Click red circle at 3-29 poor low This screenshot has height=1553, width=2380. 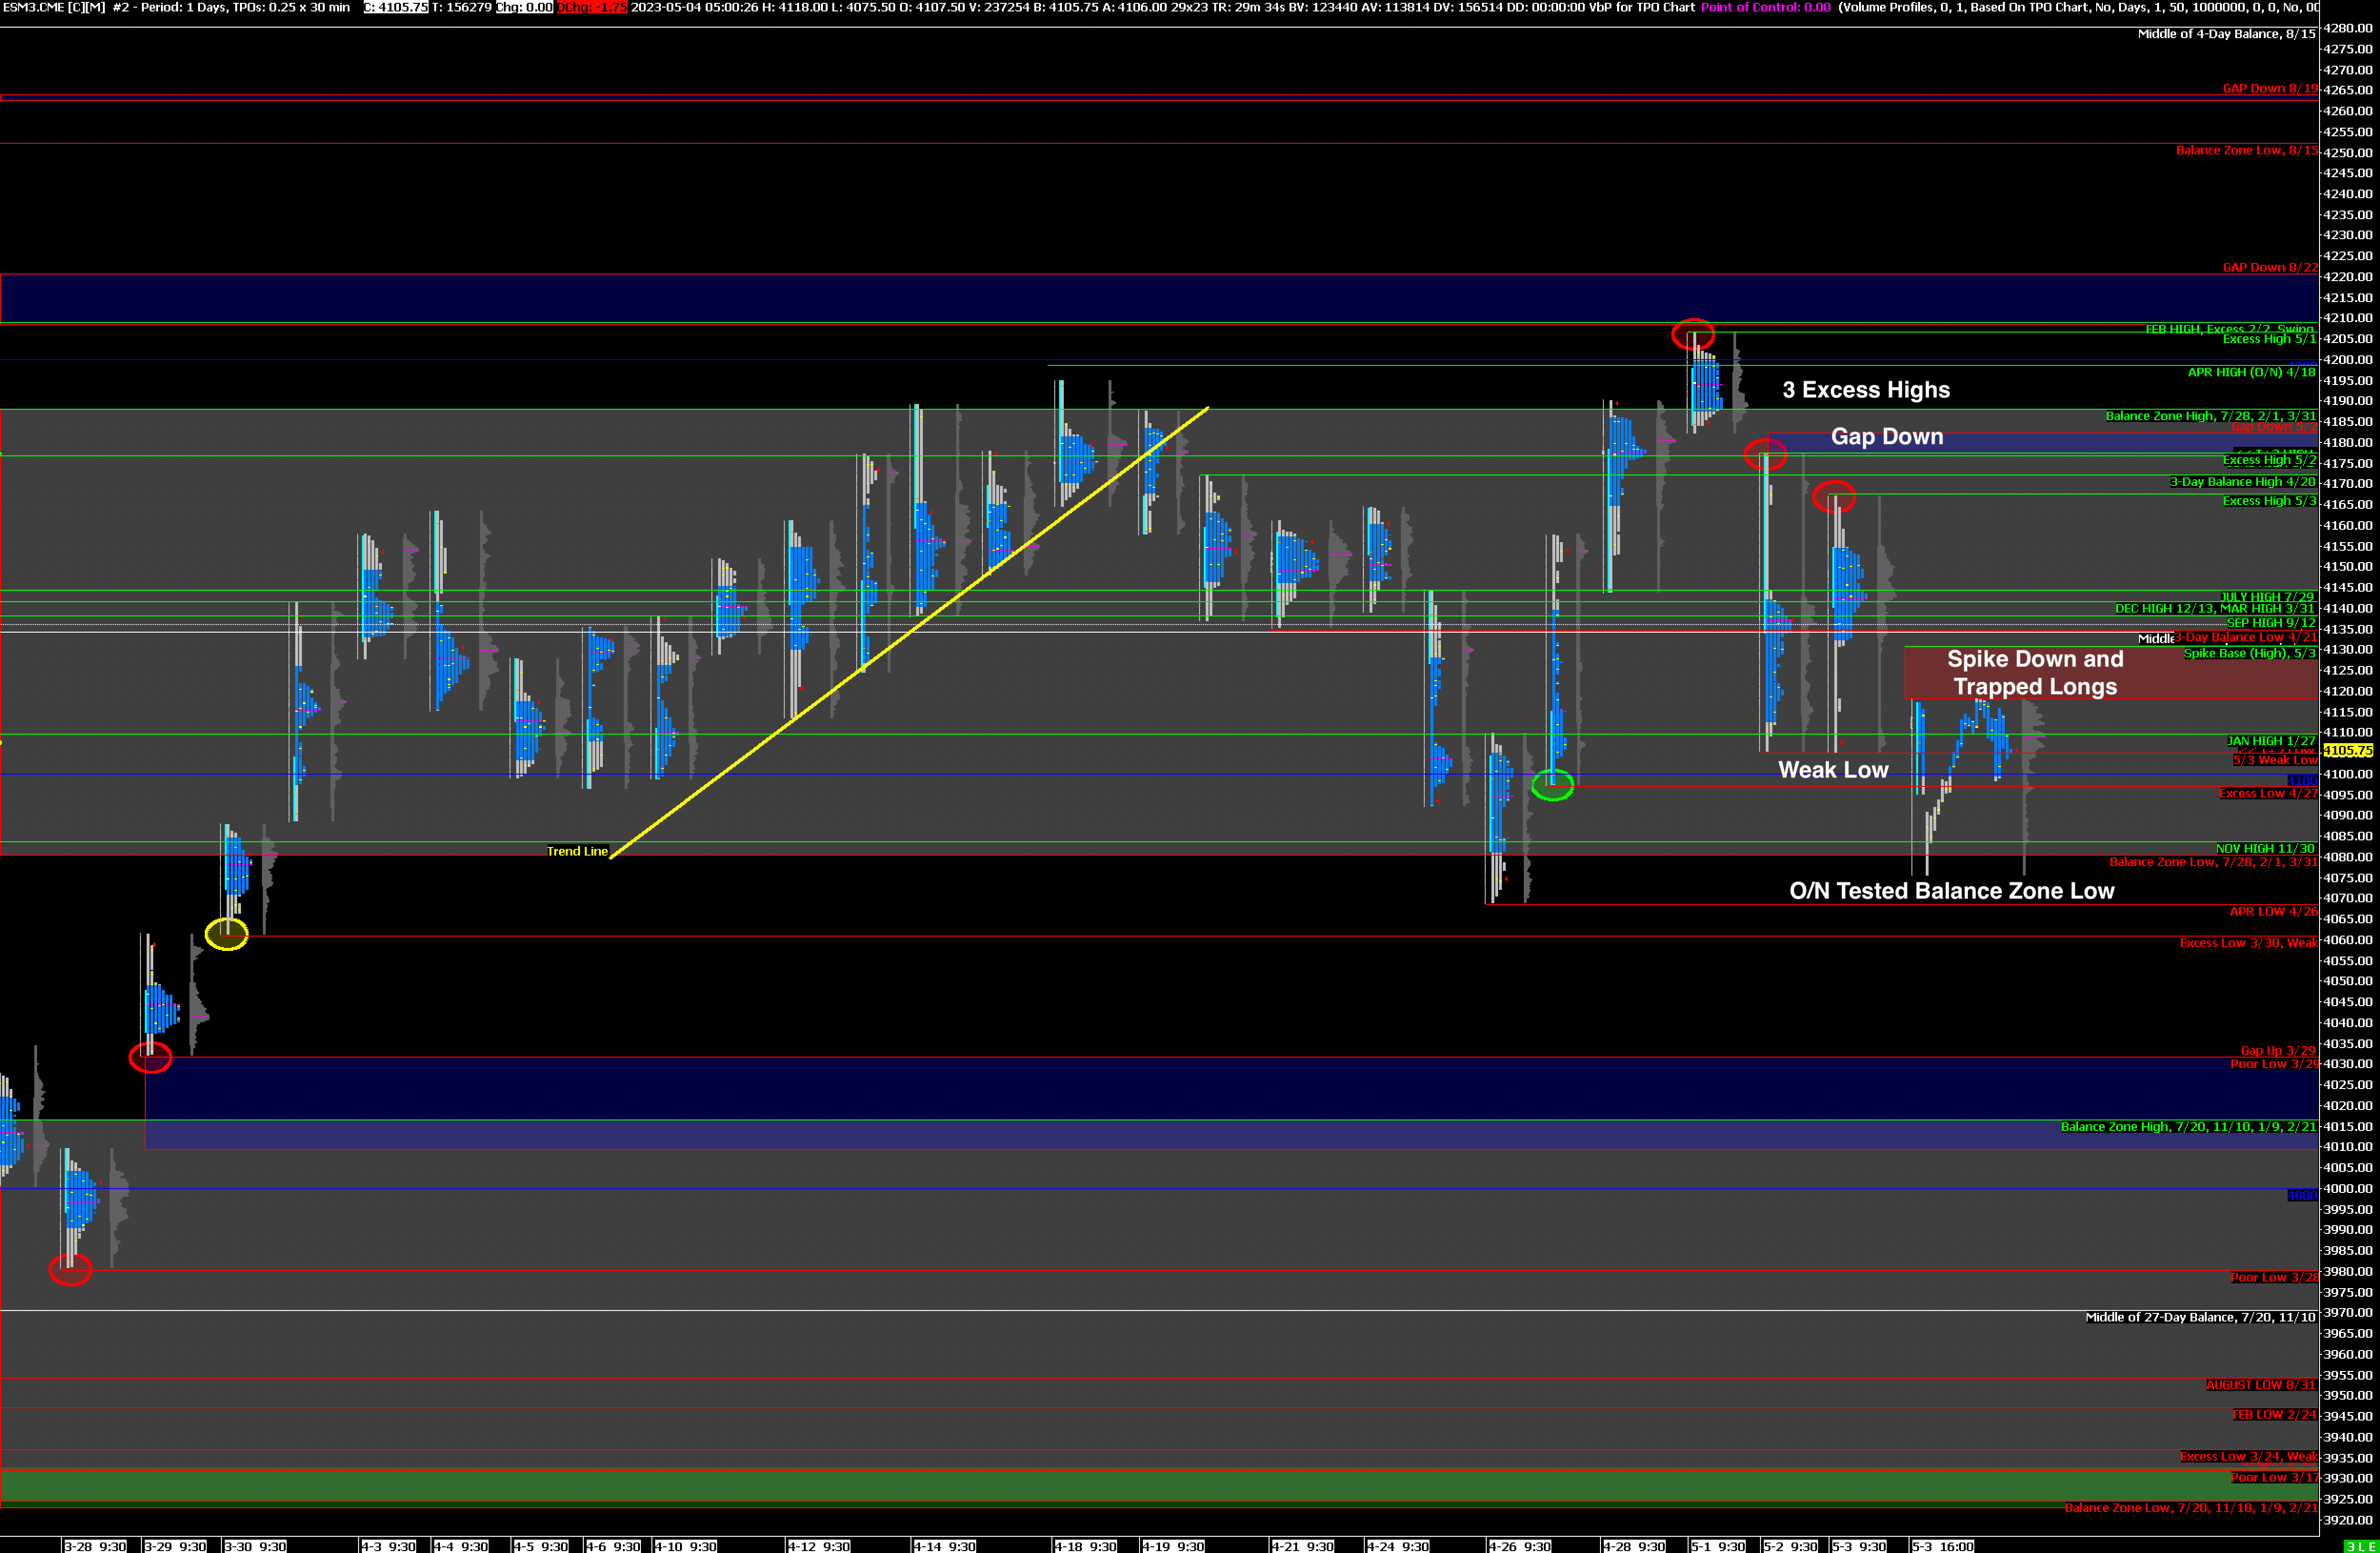coord(150,1057)
